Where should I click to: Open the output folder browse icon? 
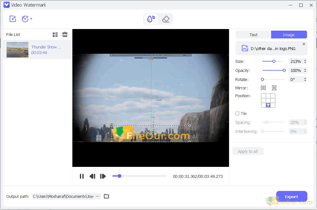pyautogui.click(x=106, y=196)
